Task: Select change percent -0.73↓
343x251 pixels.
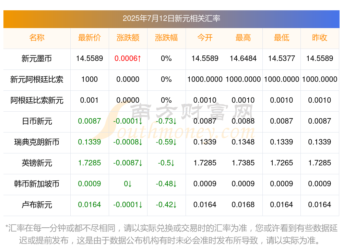Action: (x=166, y=121)
